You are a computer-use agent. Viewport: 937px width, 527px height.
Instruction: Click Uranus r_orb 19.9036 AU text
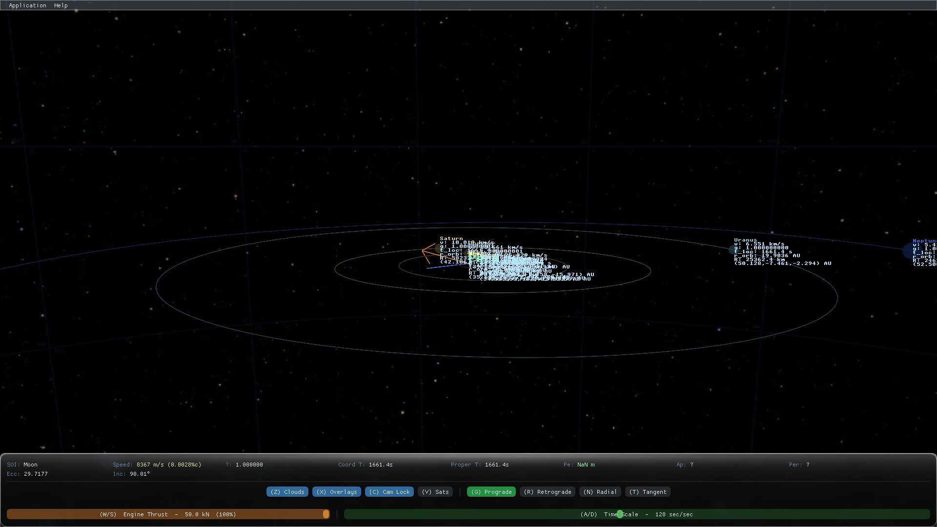click(767, 256)
